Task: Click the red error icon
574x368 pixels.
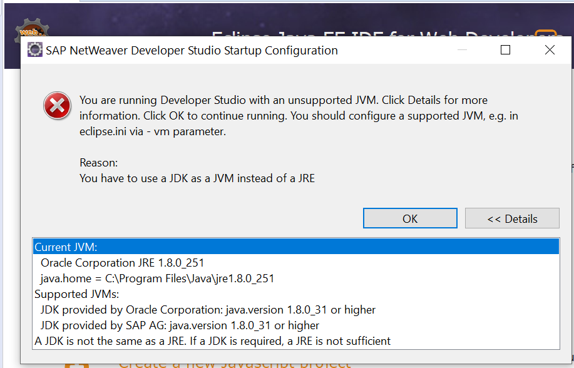Action: click(x=57, y=106)
